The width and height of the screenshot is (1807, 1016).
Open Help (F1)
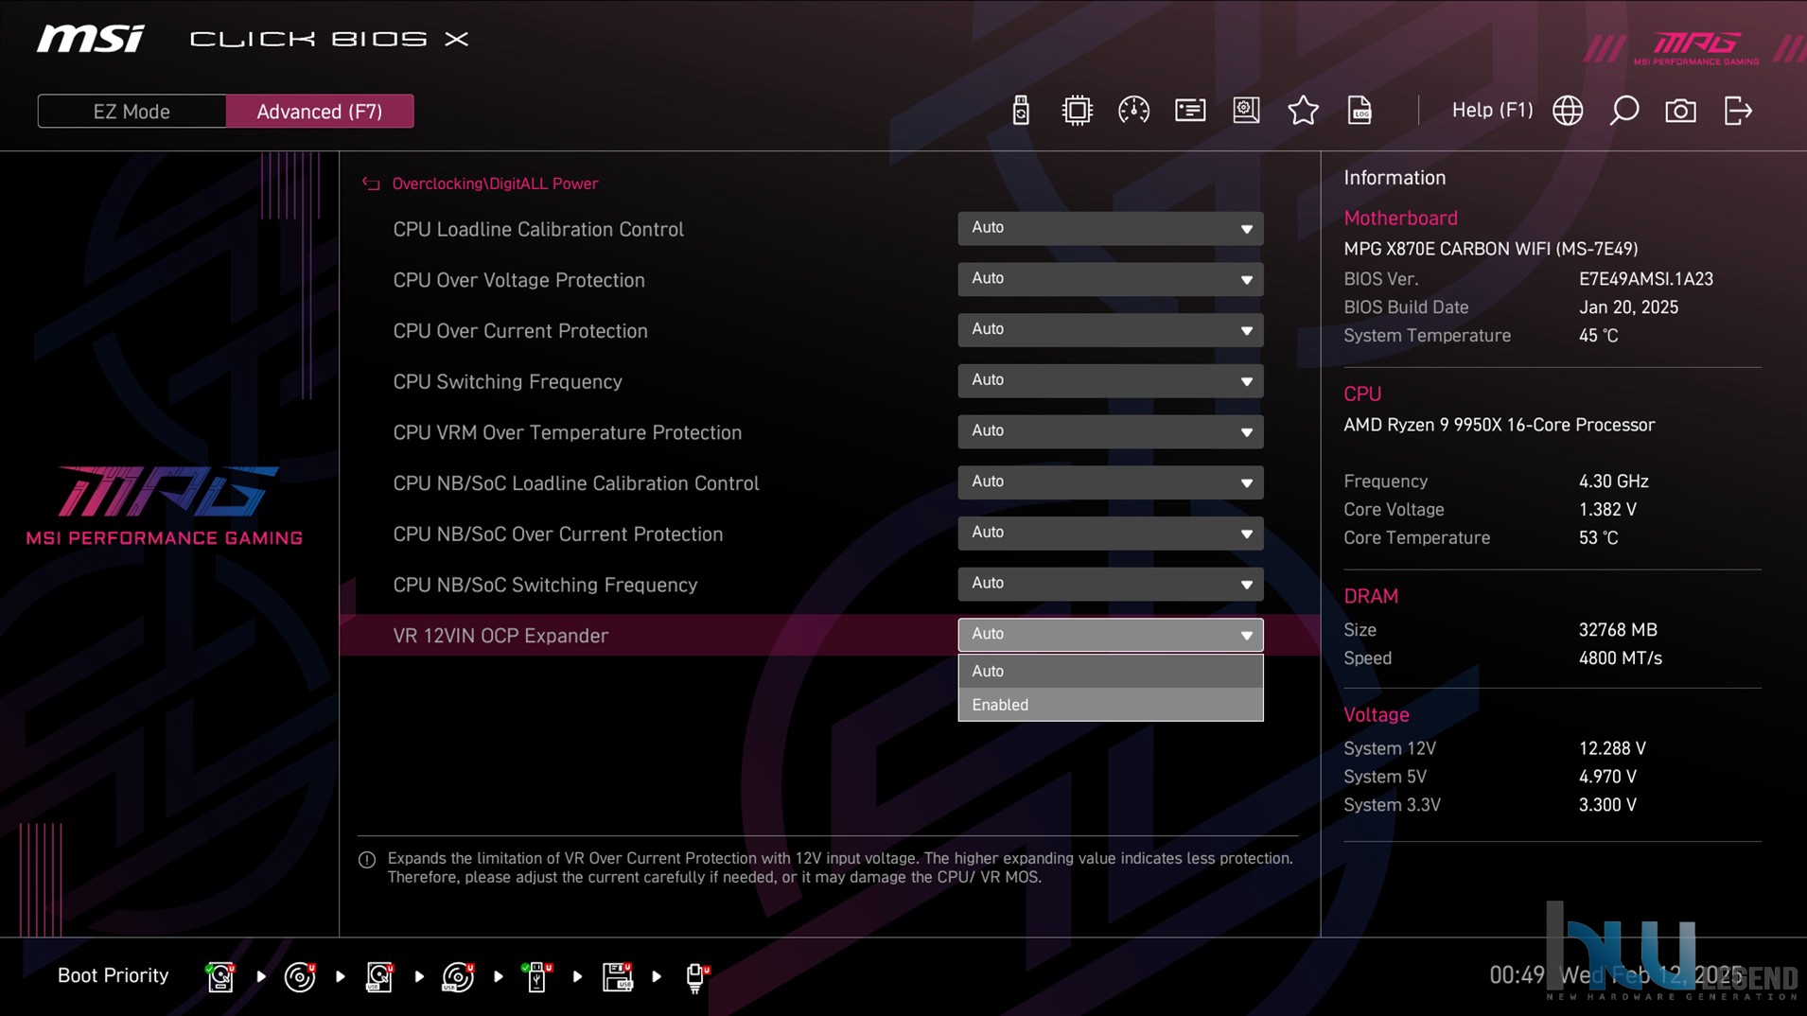click(x=1492, y=111)
